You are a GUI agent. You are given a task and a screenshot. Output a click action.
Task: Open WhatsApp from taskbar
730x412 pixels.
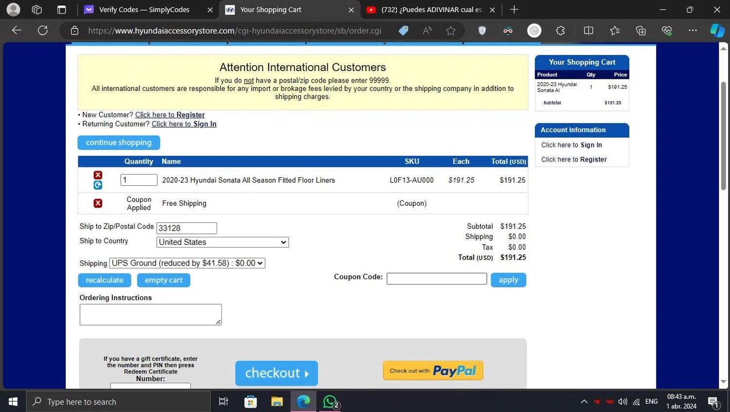(330, 402)
